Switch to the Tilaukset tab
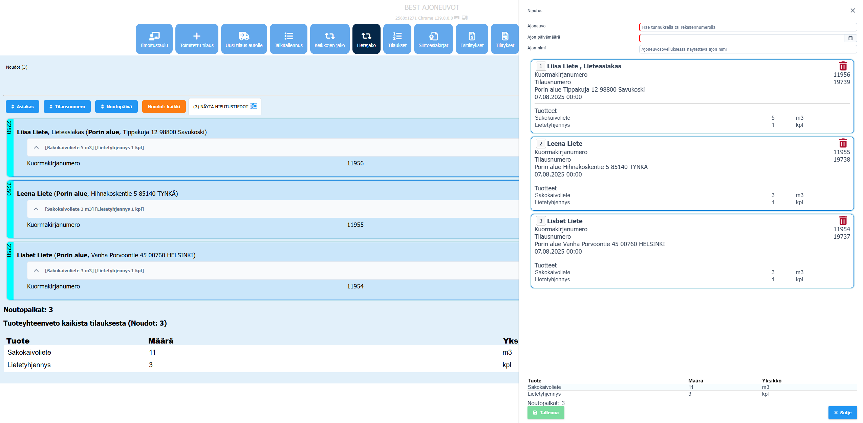The width and height of the screenshot is (863, 423). coord(397,39)
